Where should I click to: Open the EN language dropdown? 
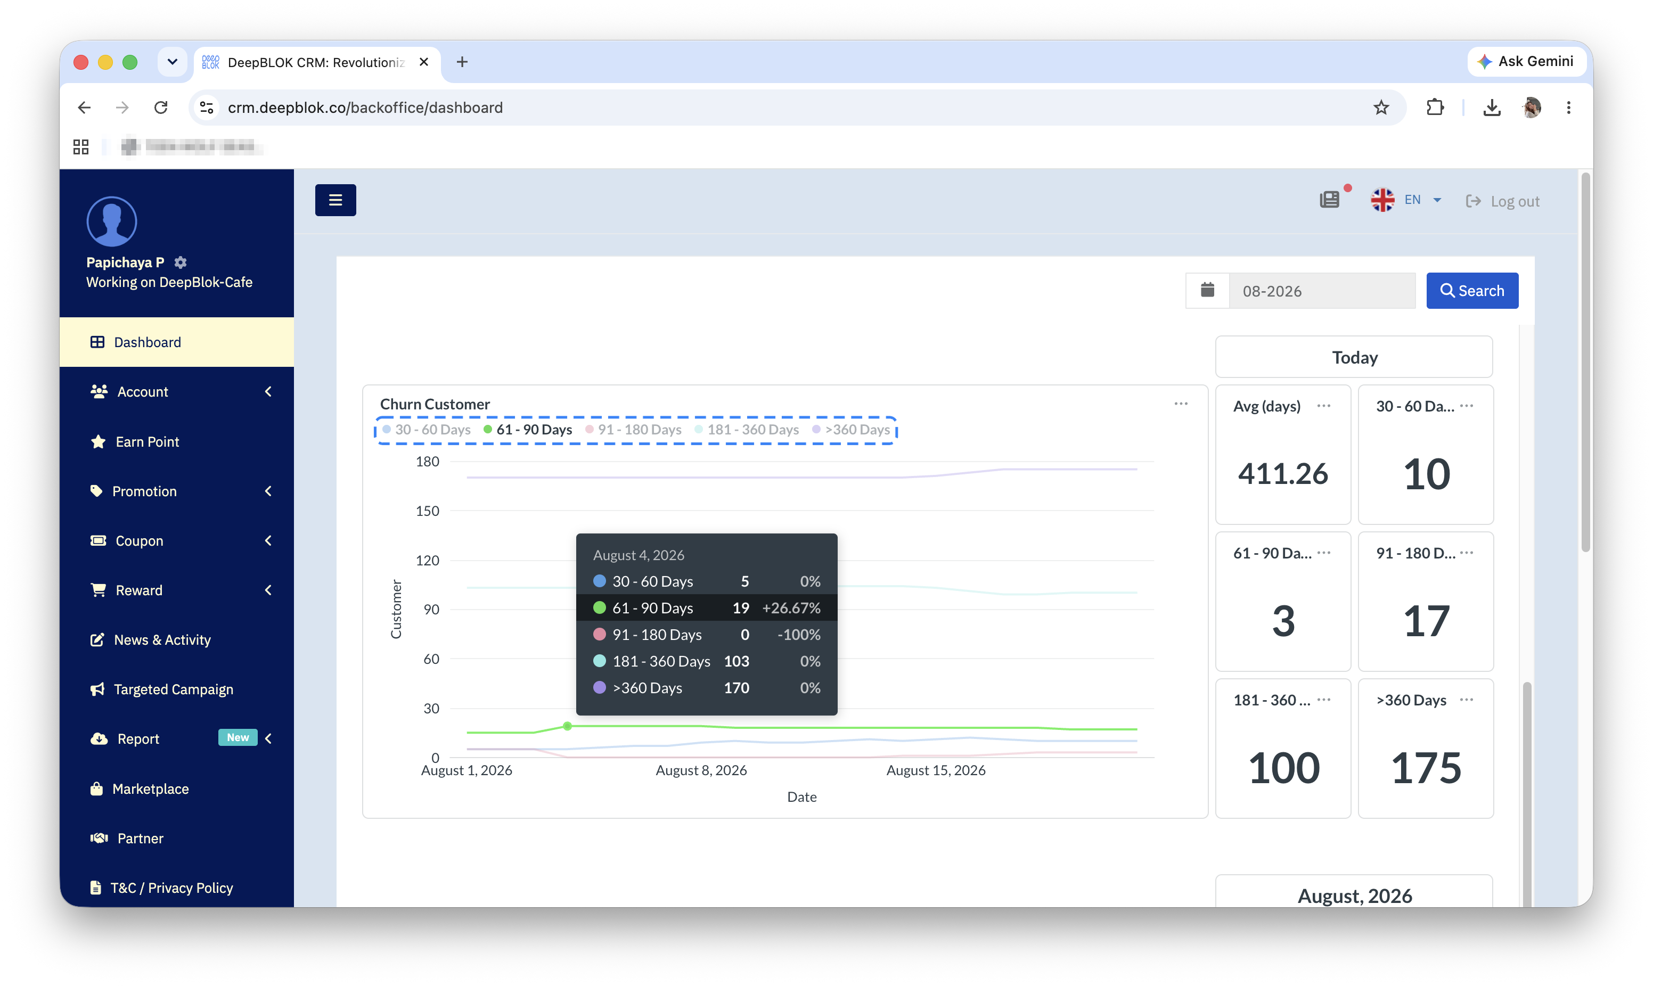point(1422,200)
